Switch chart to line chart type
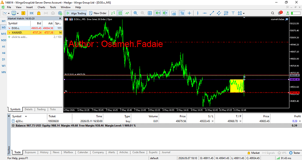 [x=127, y=13]
